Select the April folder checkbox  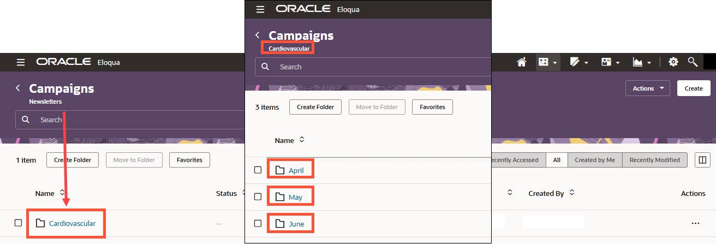pyautogui.click(x=258, y=170)
